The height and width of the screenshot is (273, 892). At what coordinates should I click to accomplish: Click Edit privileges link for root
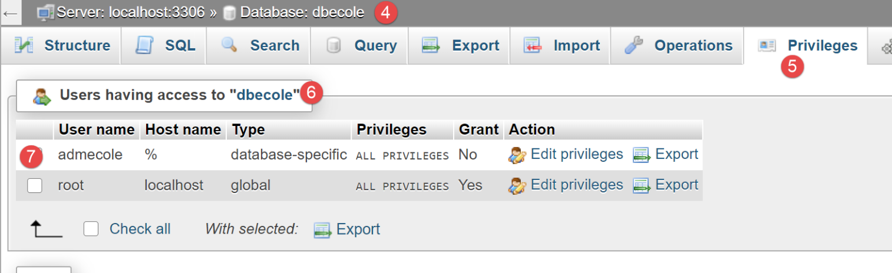[576, 185]
